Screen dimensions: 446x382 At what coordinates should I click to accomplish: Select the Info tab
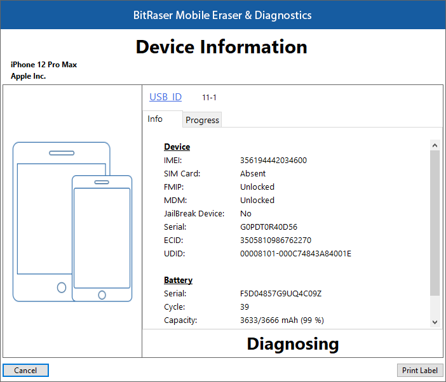(x=163, y=119)
